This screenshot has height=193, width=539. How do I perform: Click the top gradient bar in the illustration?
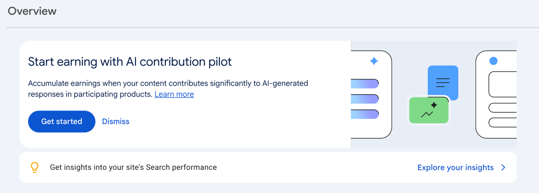point(365,84)
